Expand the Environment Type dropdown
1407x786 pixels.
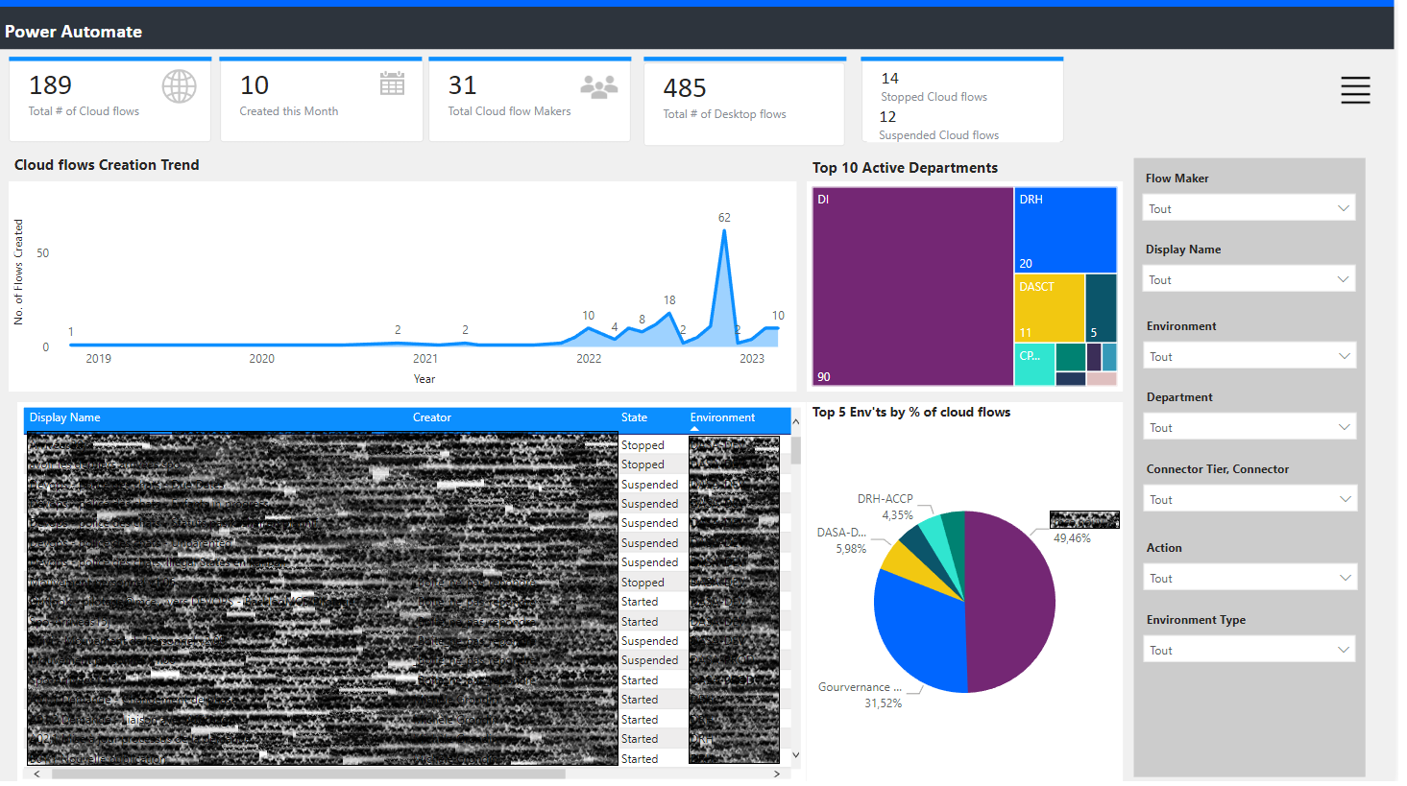point(1249,650)
